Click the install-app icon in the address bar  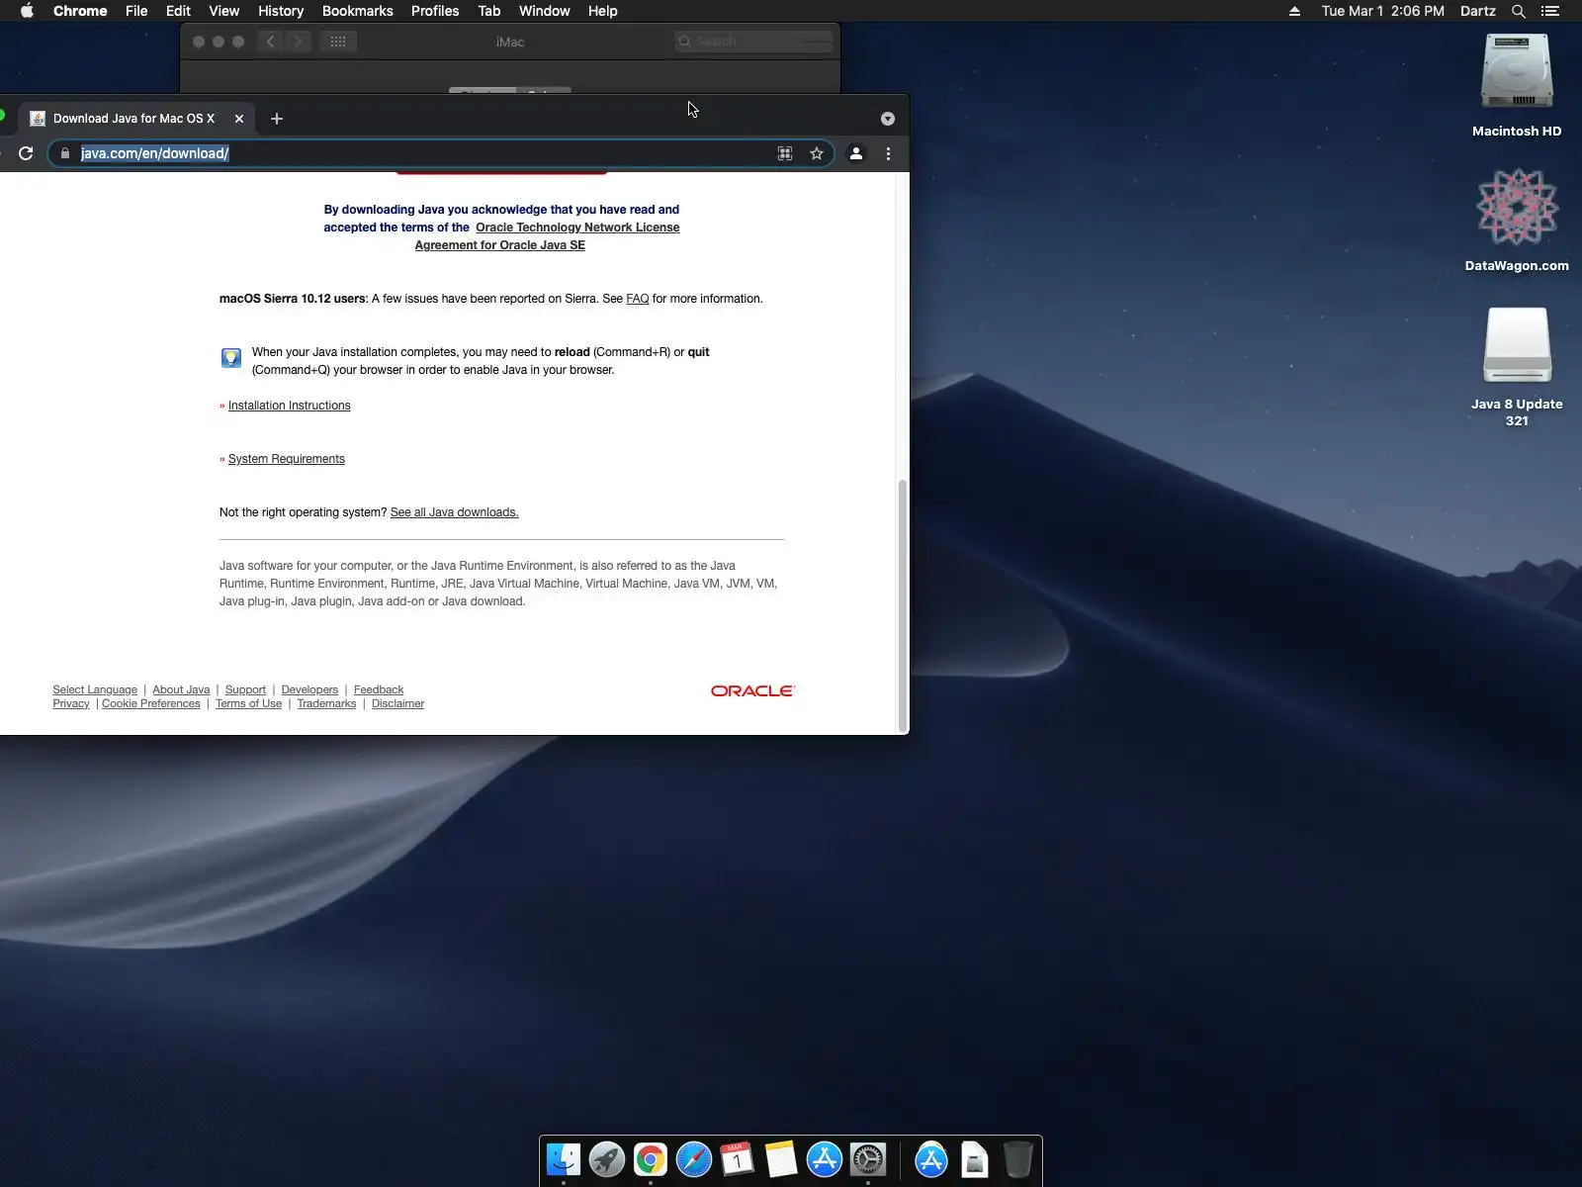coord(785,153)
